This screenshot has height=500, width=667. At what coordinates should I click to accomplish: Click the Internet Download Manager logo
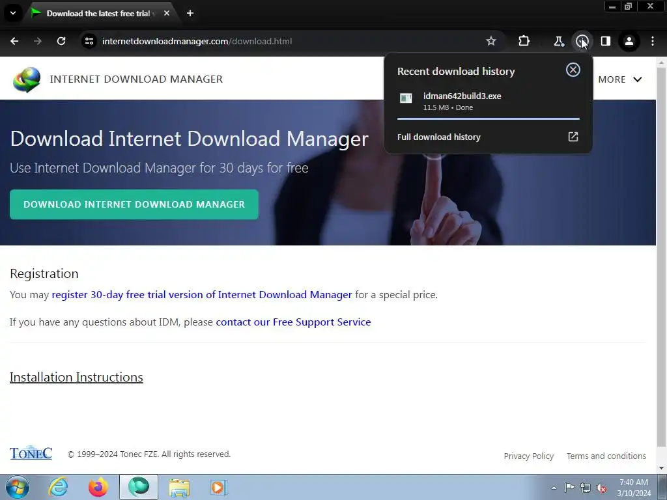(27, 79)
